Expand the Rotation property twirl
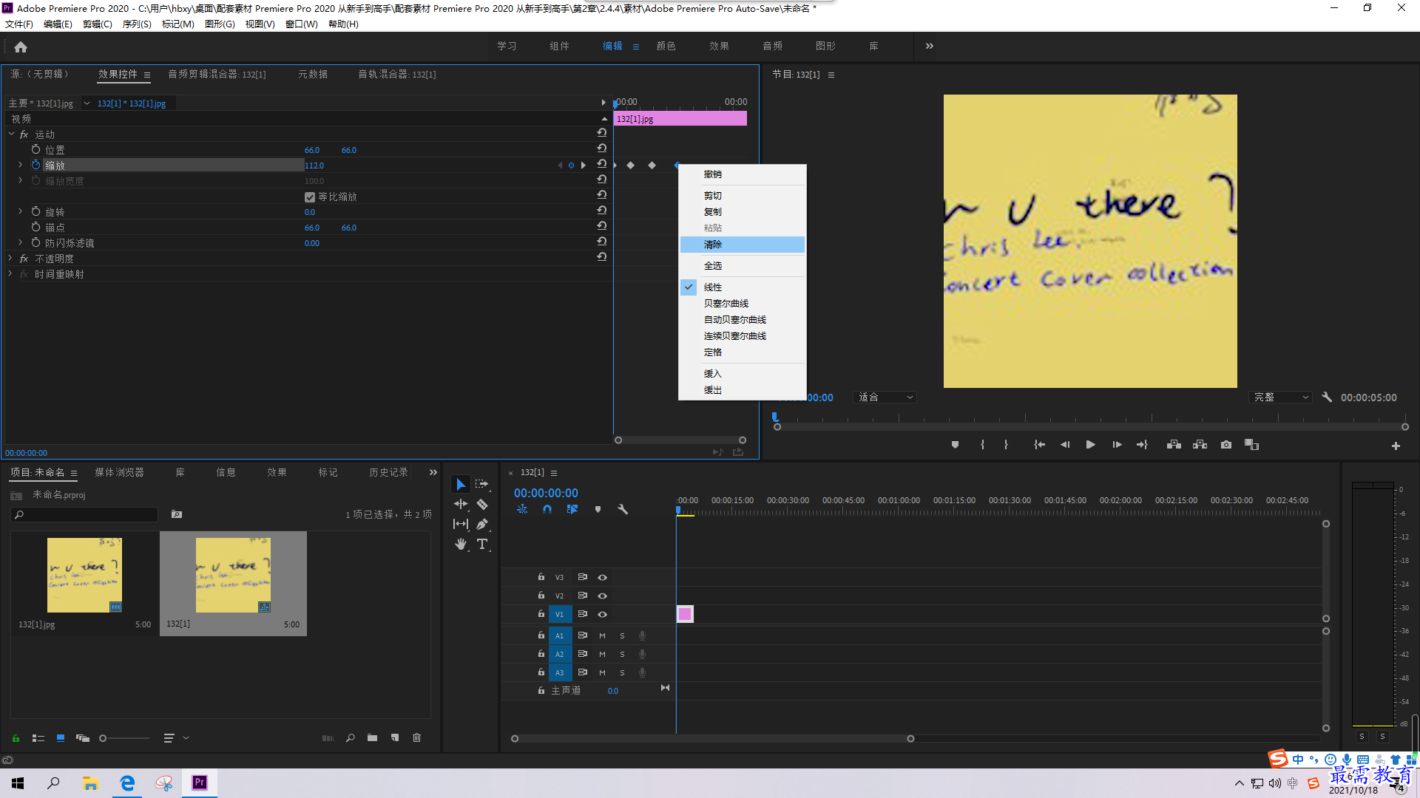Screen dimensions: 1420x798 [x=20, y=211]
